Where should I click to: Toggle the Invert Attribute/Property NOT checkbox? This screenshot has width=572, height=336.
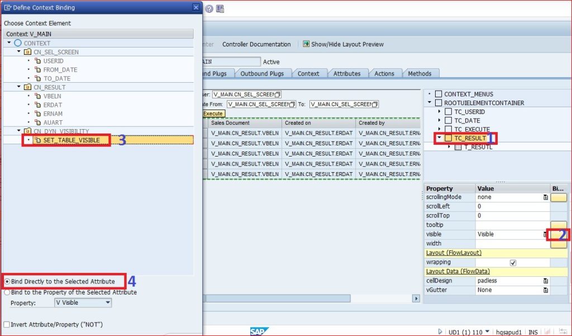(x=7, y=324)
